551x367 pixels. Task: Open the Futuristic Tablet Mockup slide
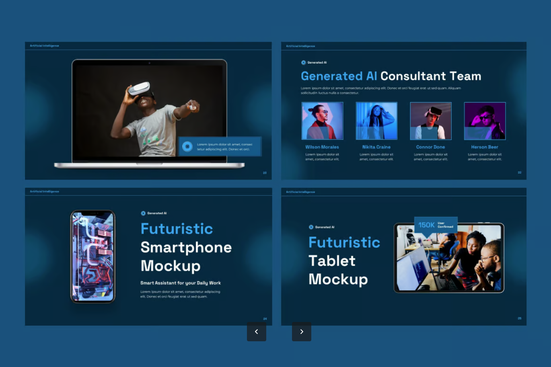coord(404,256)
